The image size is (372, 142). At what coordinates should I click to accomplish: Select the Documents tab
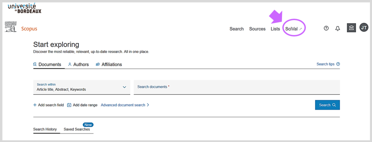pos(47,64)
